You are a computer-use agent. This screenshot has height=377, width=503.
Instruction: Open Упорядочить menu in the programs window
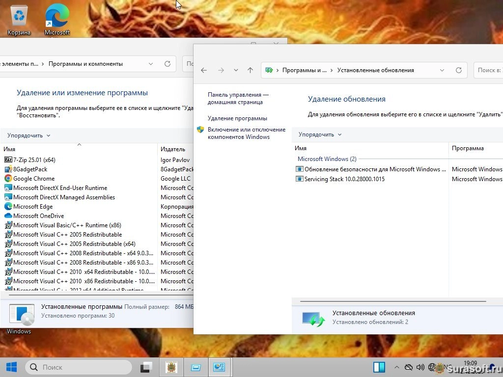[29, 135]
